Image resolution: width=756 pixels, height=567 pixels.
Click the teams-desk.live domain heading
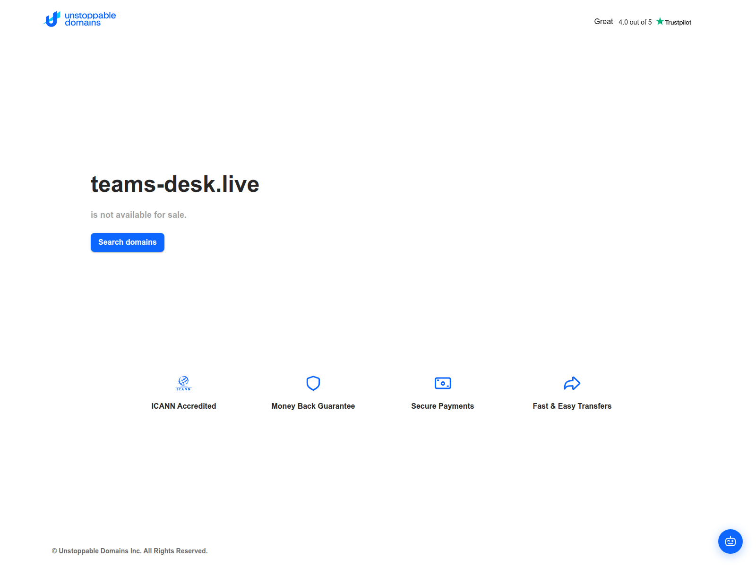point(175,184)
